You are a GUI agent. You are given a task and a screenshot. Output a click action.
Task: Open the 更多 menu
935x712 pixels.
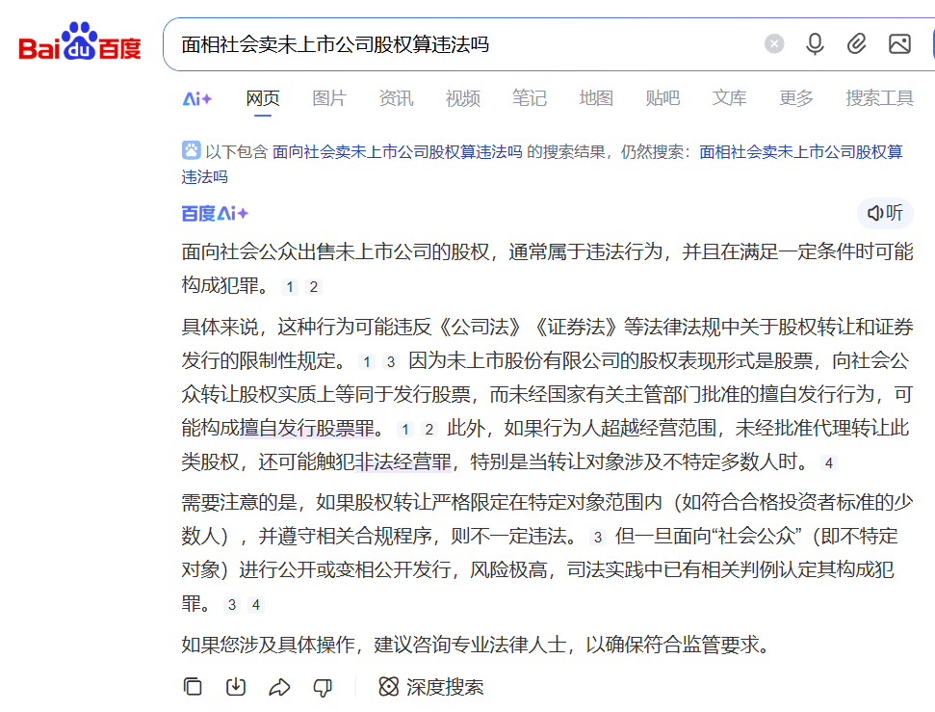pos(796,98)
